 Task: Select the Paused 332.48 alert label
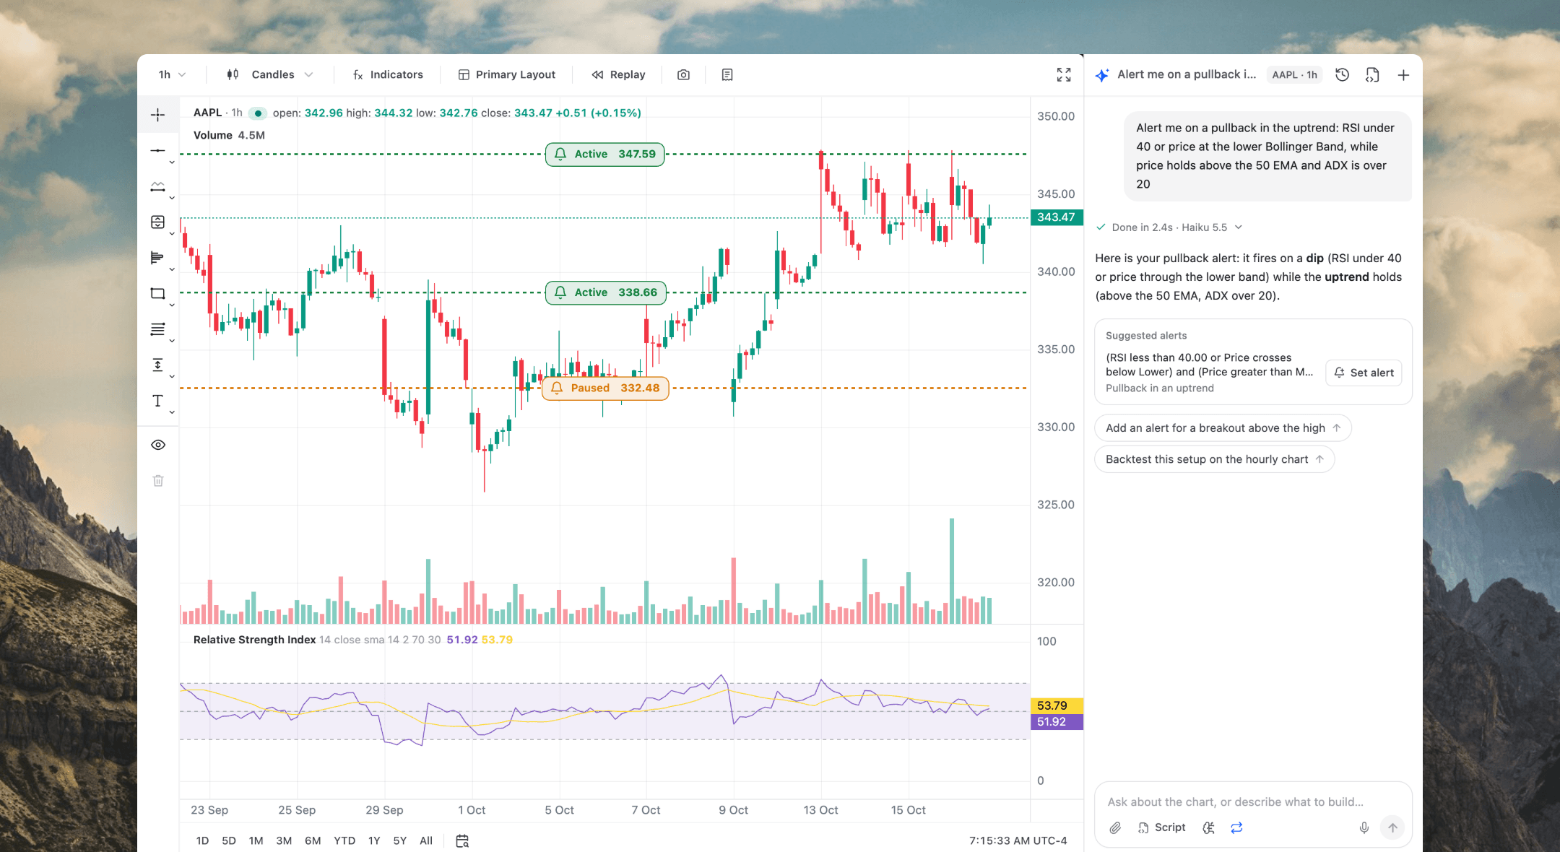click(605, 388)
